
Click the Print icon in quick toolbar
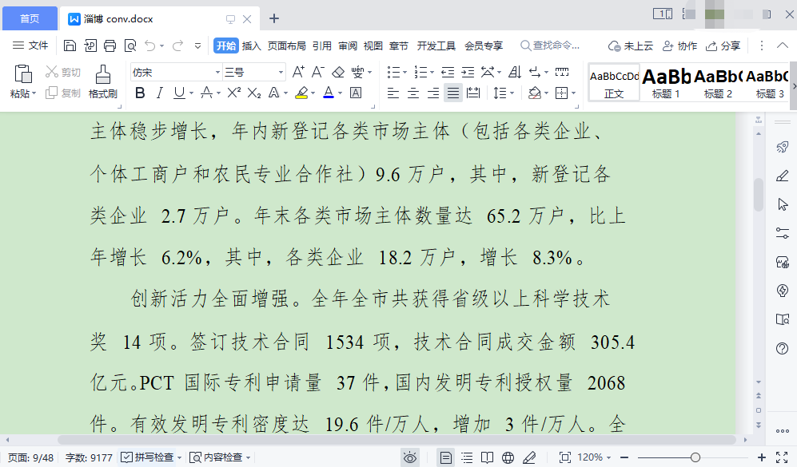pyautogui.click(x=110, y=46)
